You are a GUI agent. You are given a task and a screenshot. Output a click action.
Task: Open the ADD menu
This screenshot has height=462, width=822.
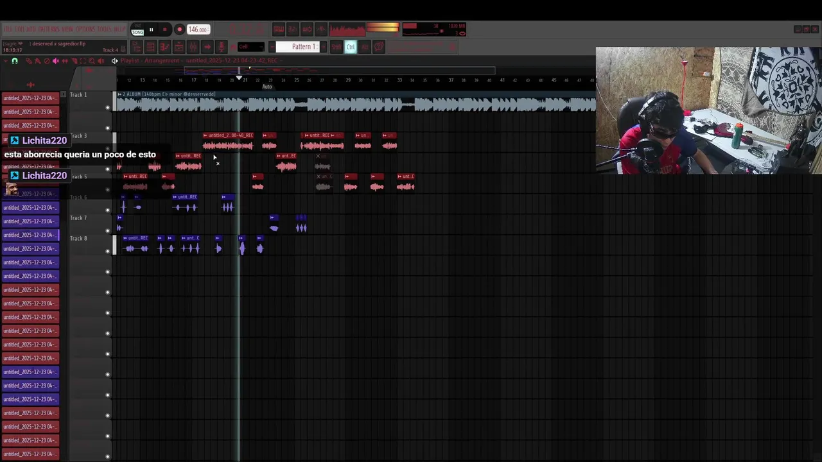point(31,30)
